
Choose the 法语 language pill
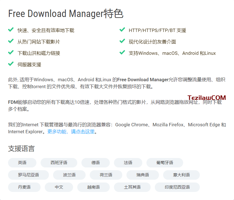[x=128, y=163]
